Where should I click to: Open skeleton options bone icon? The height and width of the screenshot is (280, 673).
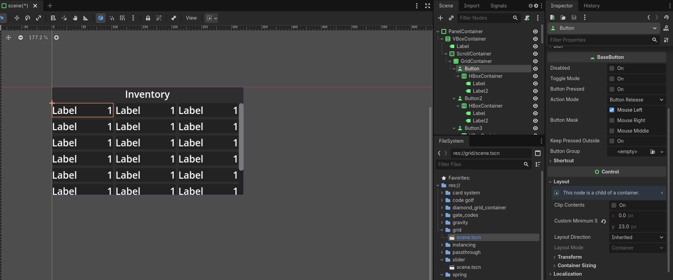174,18
